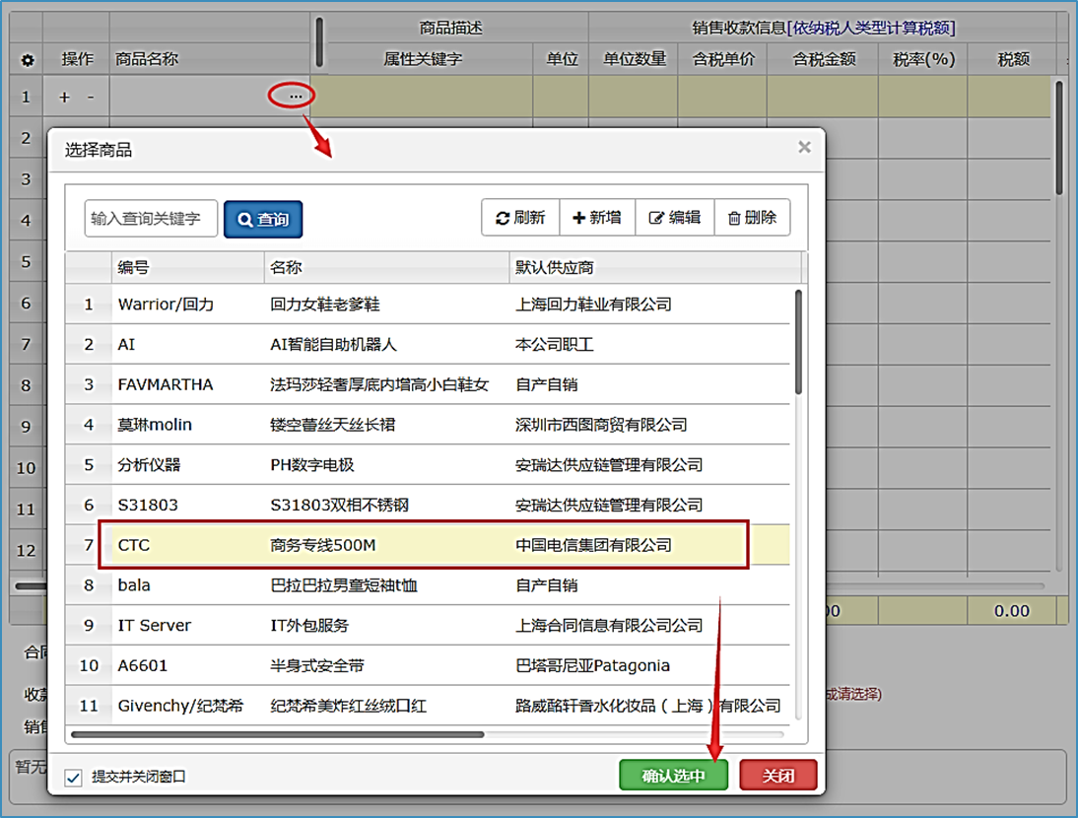Toggle the 提交并关闭窗口 checkbox
Viewport: 1078px width, 818px height.
click(74, 778)
